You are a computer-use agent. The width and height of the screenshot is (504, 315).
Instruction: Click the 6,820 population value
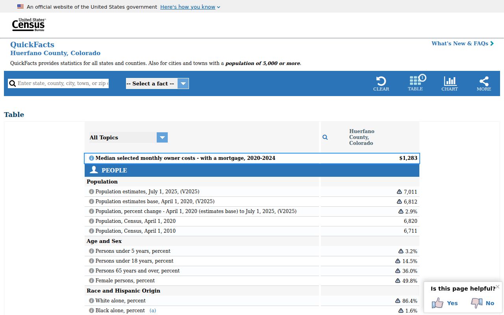[x=410, y=221]
